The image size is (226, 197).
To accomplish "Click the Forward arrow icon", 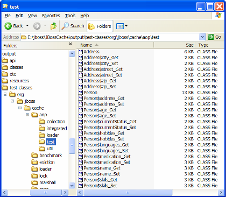I will click(37, 26).
